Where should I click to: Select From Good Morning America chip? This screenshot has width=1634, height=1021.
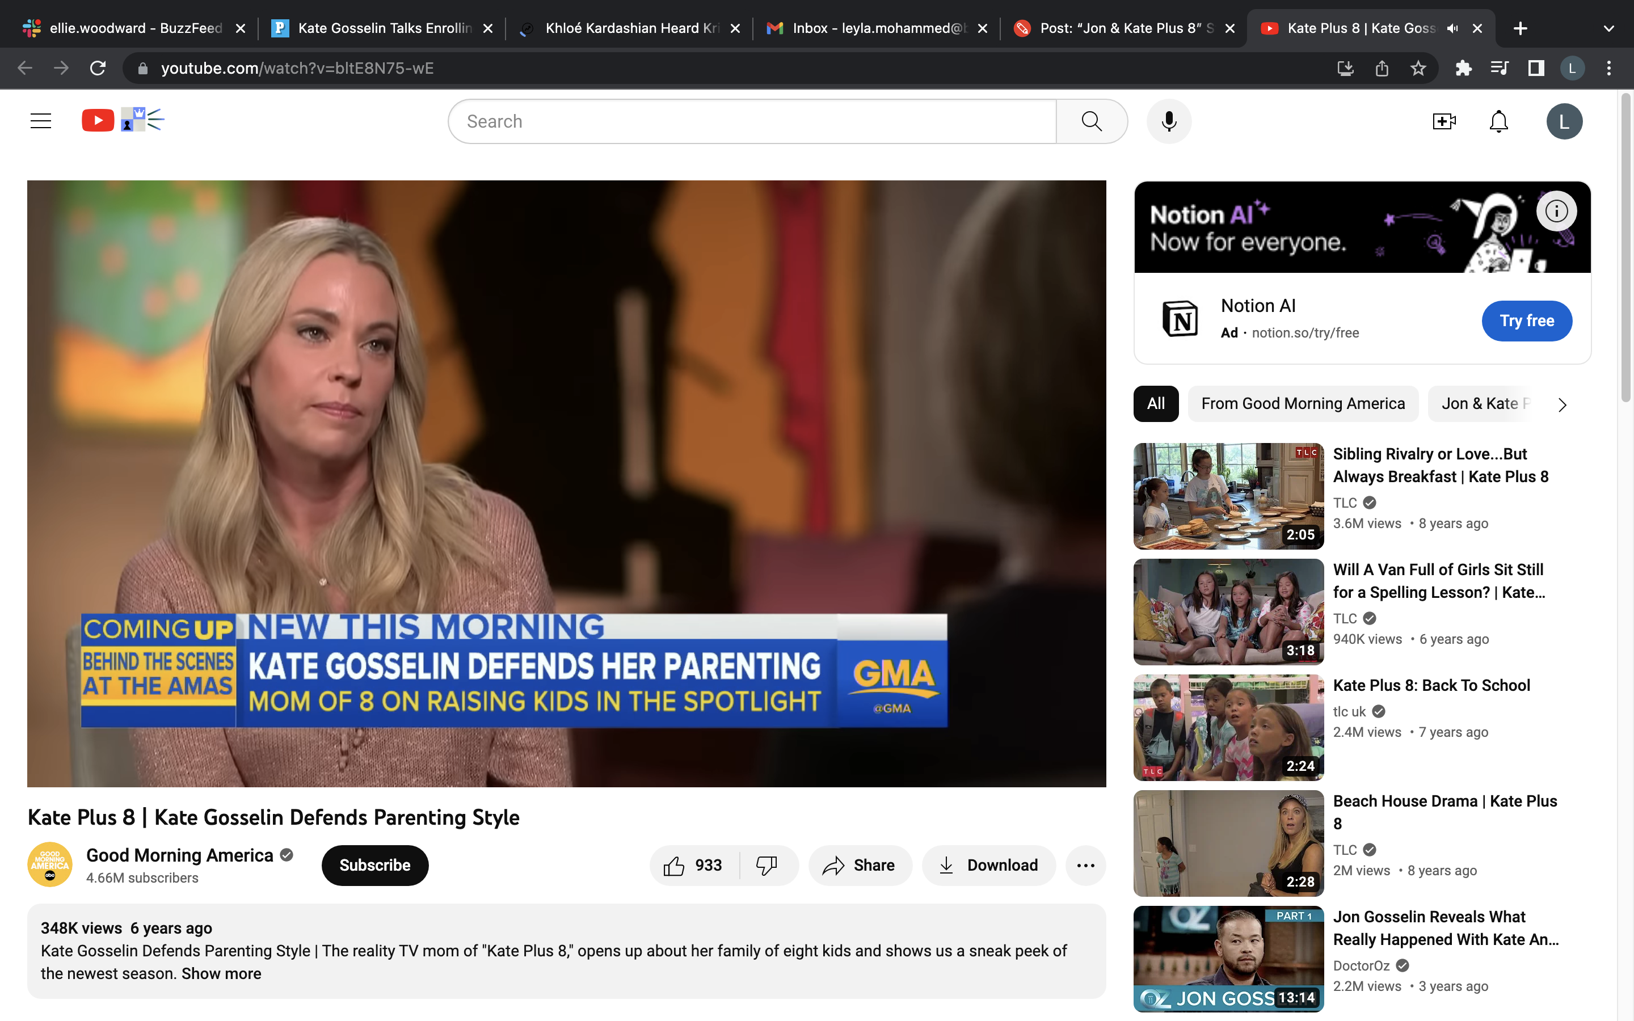tap(1303, 404)
